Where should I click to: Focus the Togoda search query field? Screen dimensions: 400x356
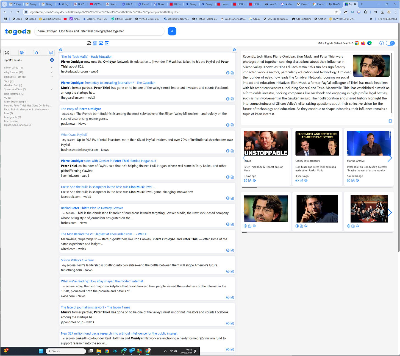99,31
